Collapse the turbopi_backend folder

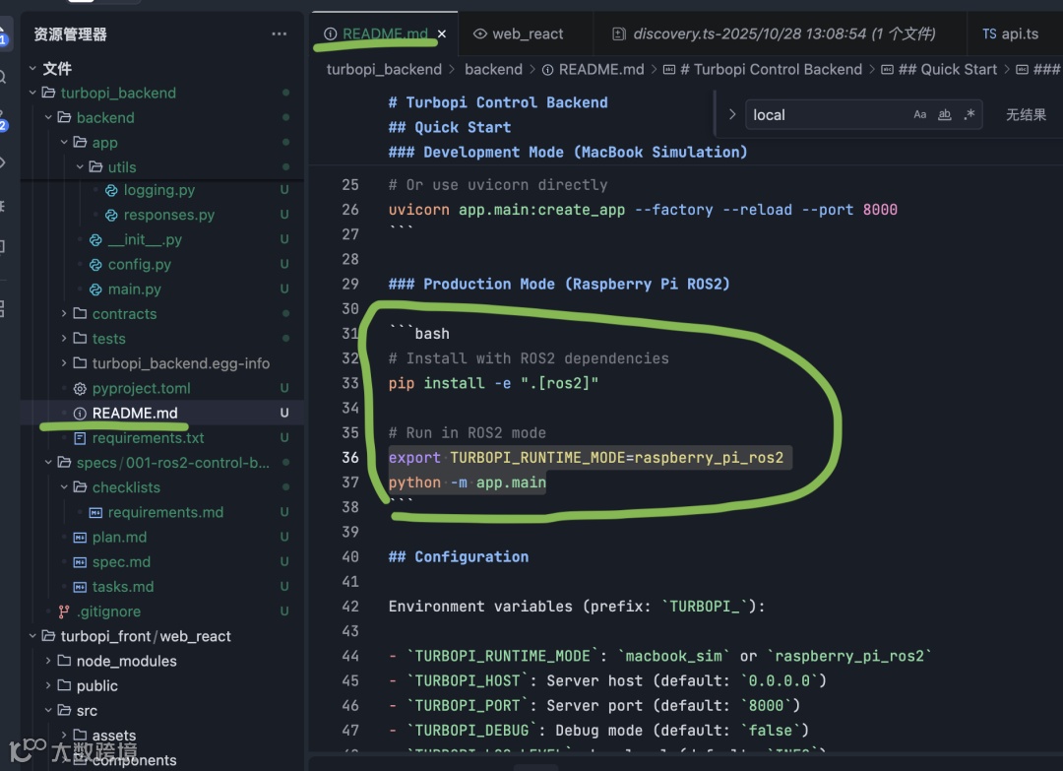click(32, 93)
